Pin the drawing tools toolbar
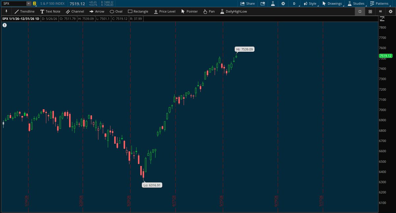Screen dimensions: 396x213 (6, 11)
